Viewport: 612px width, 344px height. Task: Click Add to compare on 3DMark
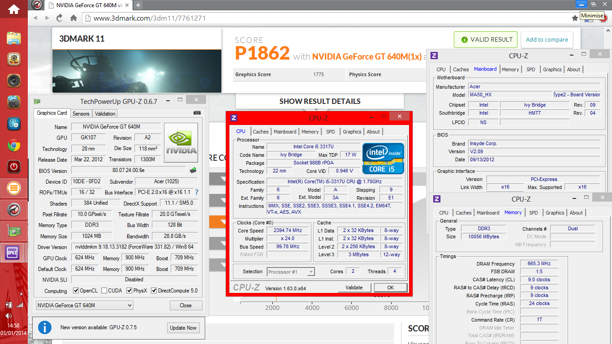pos(547,39)
